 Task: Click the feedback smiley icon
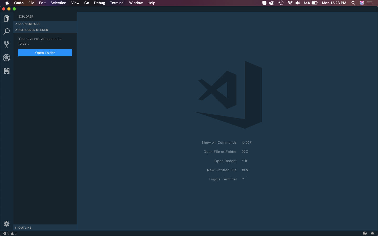(365, 233)
